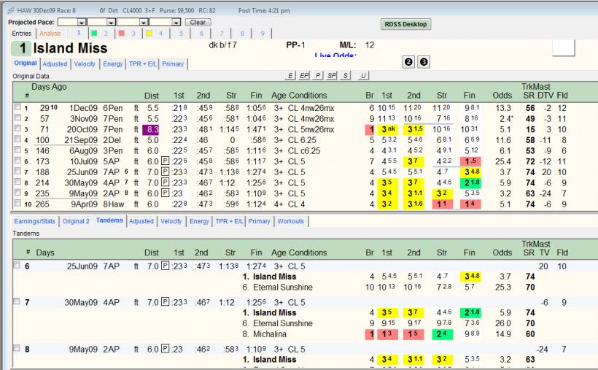The width and height of the screenshot is (598, 370).
Task: Open the upper Primary tab
Action: [173, 63]
